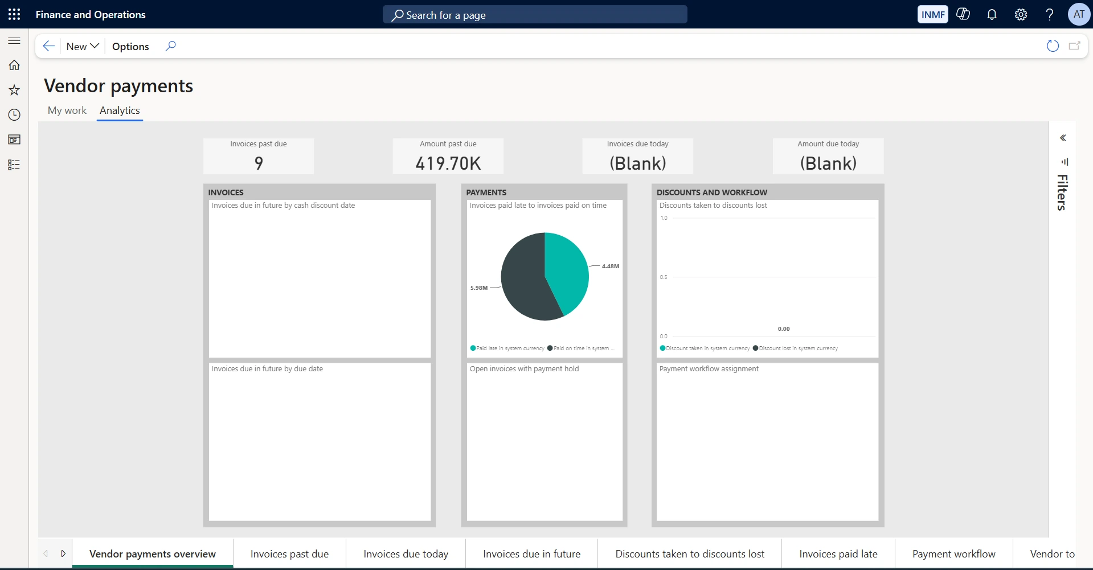Open the app launcher waffle icon
The image size is (1093, 570).
point(14,14)
